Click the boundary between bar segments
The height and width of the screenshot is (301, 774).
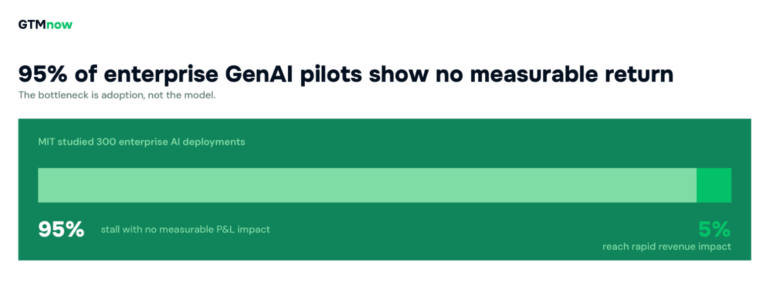[x=697, y=185]
